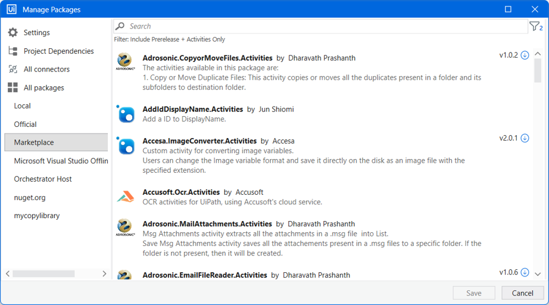The width and height of the screenshot is (549, 305).
Task: Click the sidebar scroll right arrow
Action: coord(104,273)
